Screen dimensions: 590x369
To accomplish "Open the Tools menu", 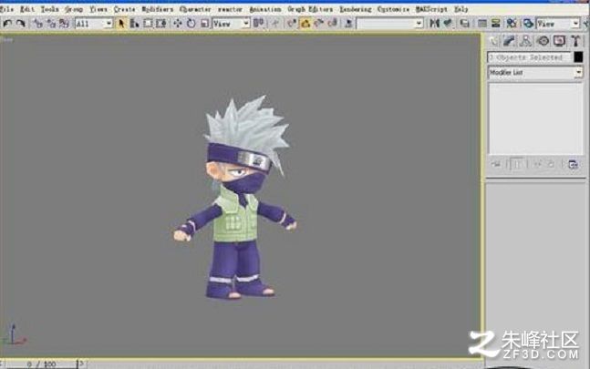I will (49, 9).
